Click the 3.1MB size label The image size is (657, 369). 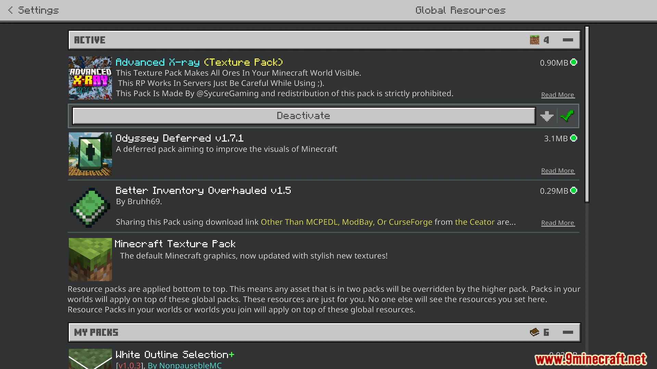click(556, 139)
